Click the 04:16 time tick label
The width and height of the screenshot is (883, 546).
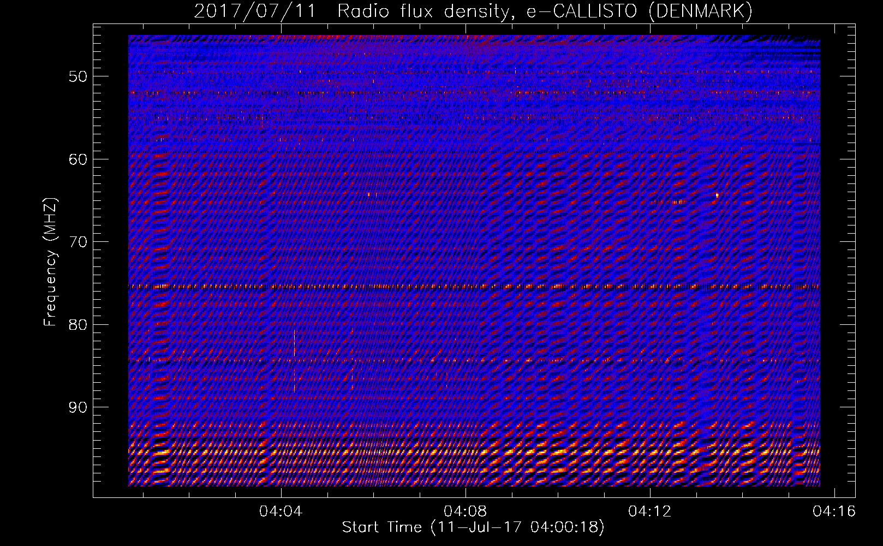834,512
